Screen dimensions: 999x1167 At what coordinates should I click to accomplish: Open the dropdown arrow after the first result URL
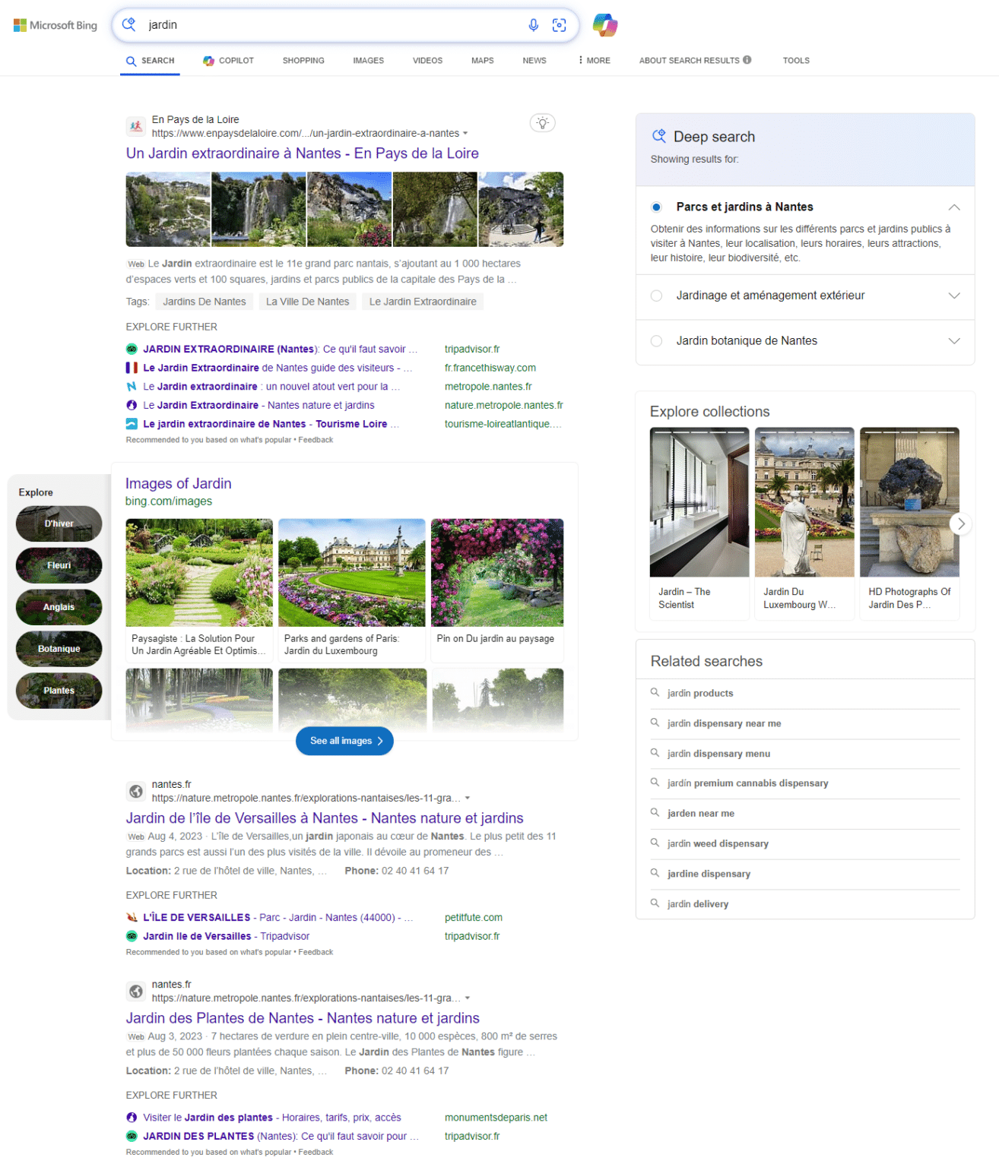tap(466, 133)
